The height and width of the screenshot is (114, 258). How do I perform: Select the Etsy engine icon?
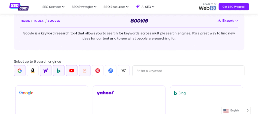click(x=85, y=71)
